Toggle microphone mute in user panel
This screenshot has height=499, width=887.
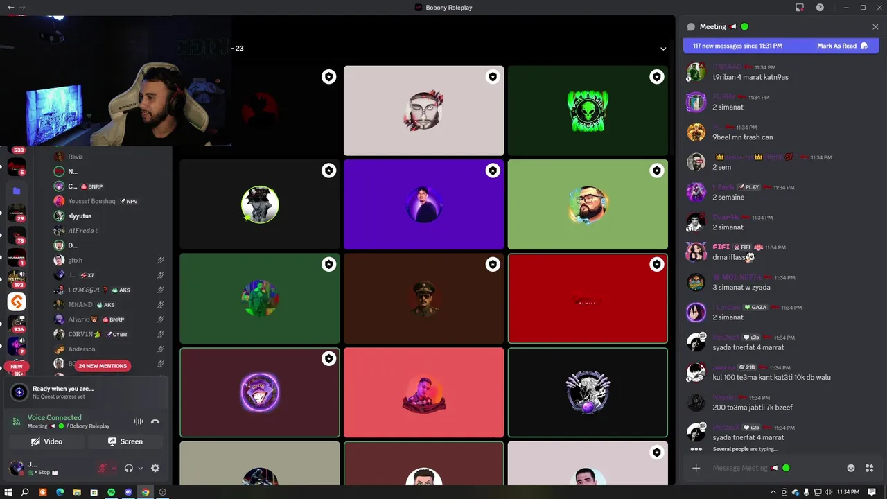pyautogui.click(x=103, y=469)
